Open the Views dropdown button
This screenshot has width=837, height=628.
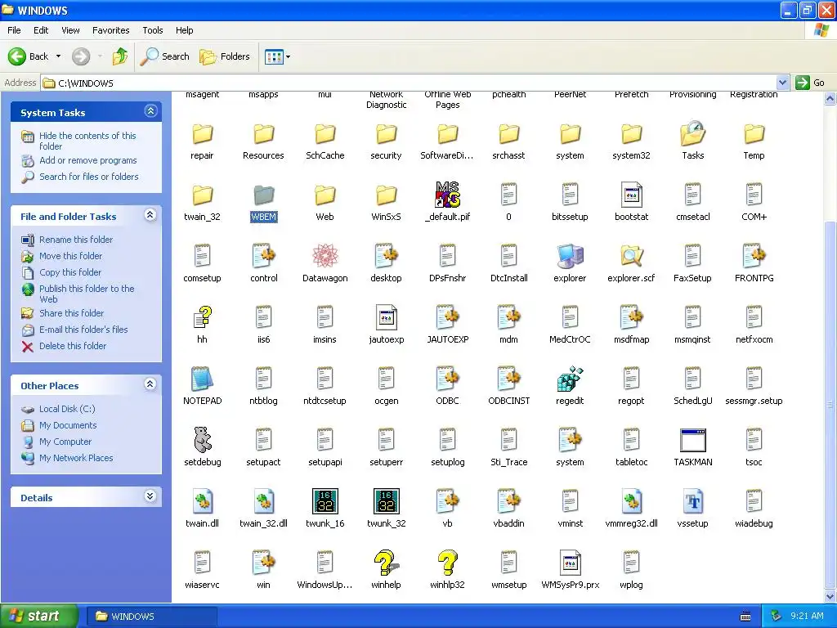click(278, 56)
